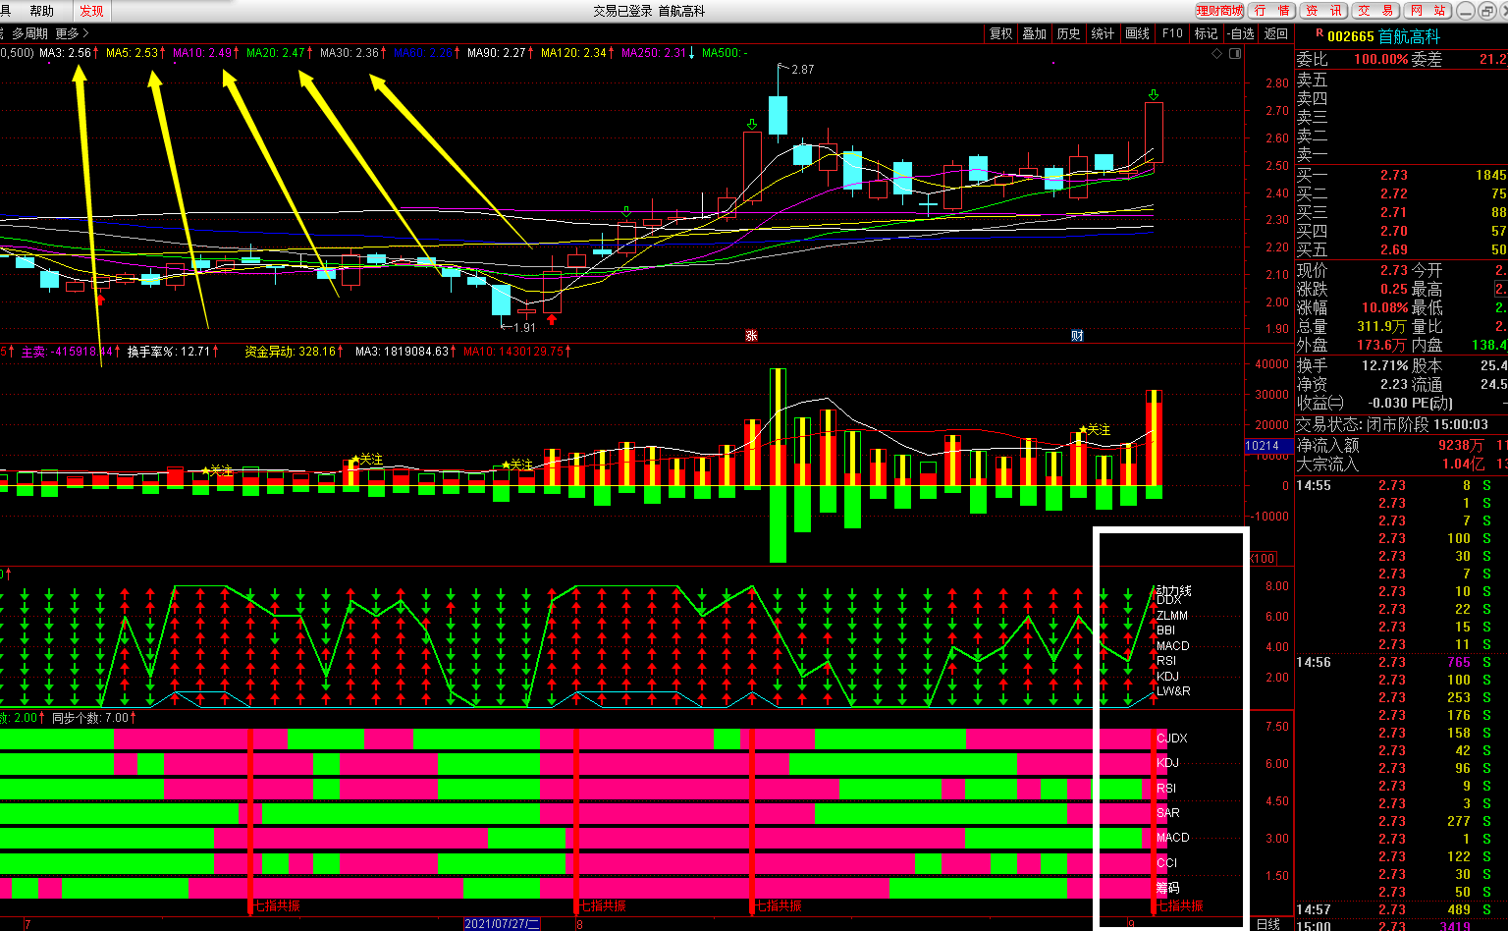
Task: Click the first 七指共振 marker label
Action: pyautogui.click(x=277, y=905)
